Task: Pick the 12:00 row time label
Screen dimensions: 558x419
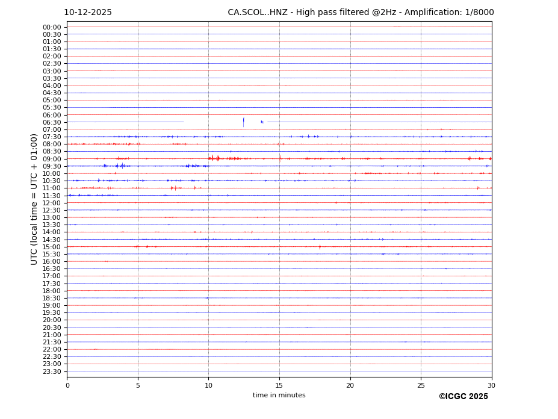Action: [x=51, y=203]
